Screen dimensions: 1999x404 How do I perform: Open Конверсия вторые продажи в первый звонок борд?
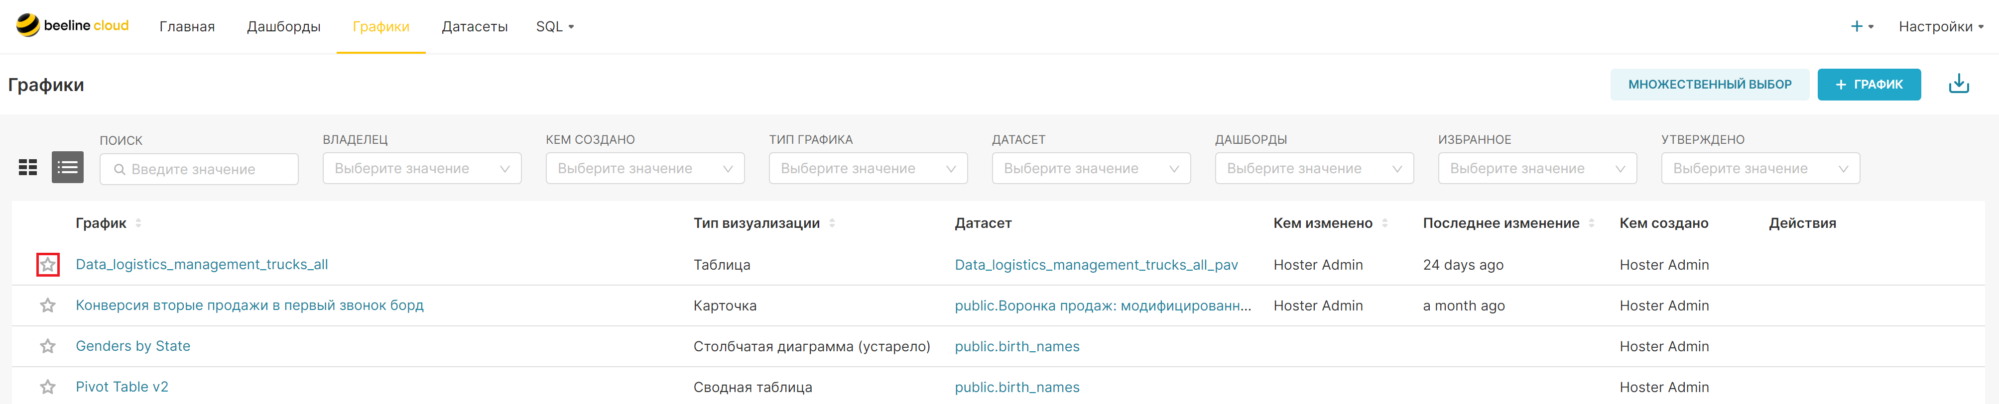click(x=250, y=305)
